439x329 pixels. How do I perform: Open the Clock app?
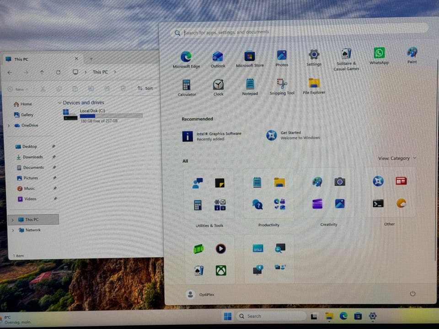coord(218,88)
